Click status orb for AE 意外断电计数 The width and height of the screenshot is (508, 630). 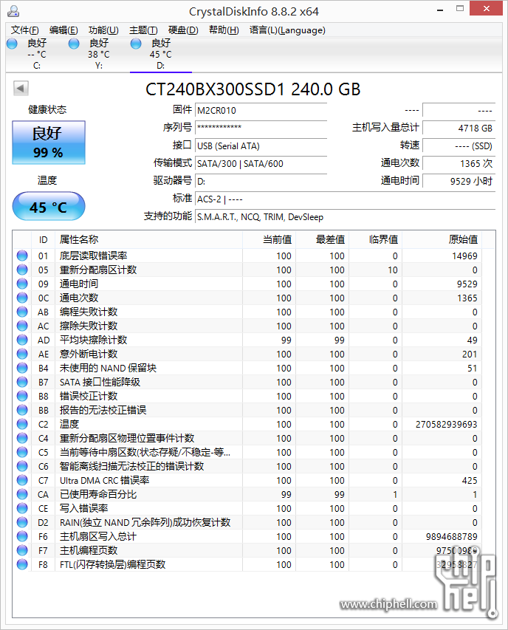coord(22,354)
